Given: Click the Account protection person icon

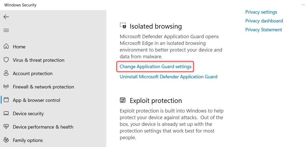Looking at the screenshot, I should [6, 73].
